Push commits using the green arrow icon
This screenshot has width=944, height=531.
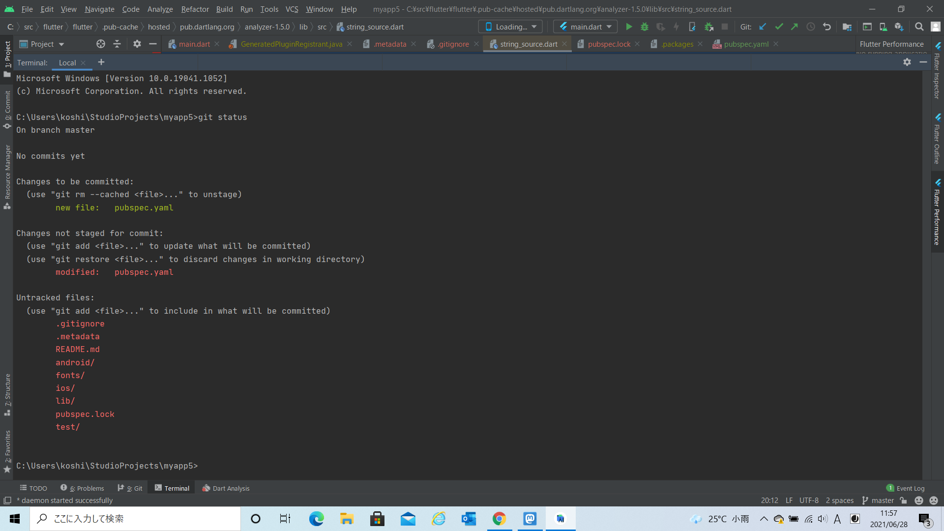point(795,27)
